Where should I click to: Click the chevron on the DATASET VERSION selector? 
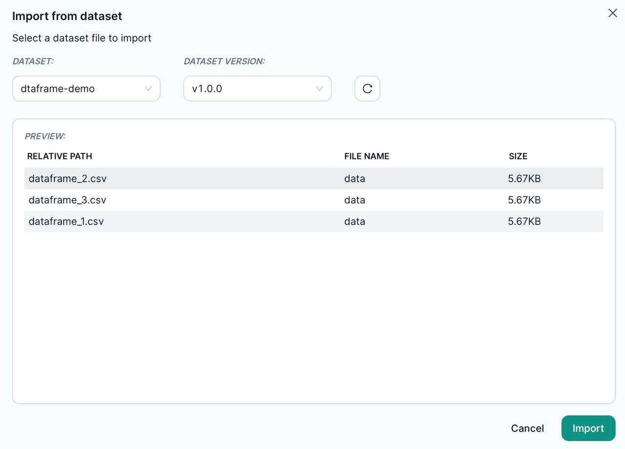(319, 88)
